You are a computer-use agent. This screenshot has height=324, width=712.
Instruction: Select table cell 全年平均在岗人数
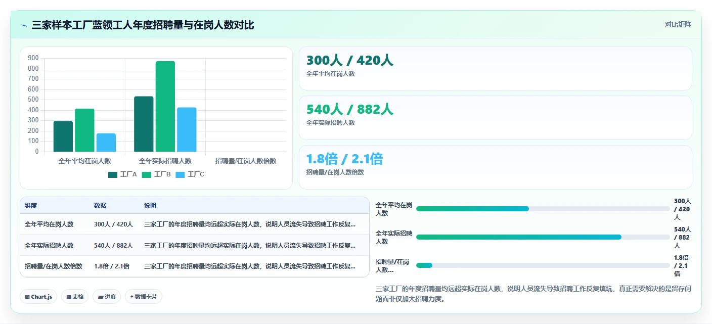point(49,224)
